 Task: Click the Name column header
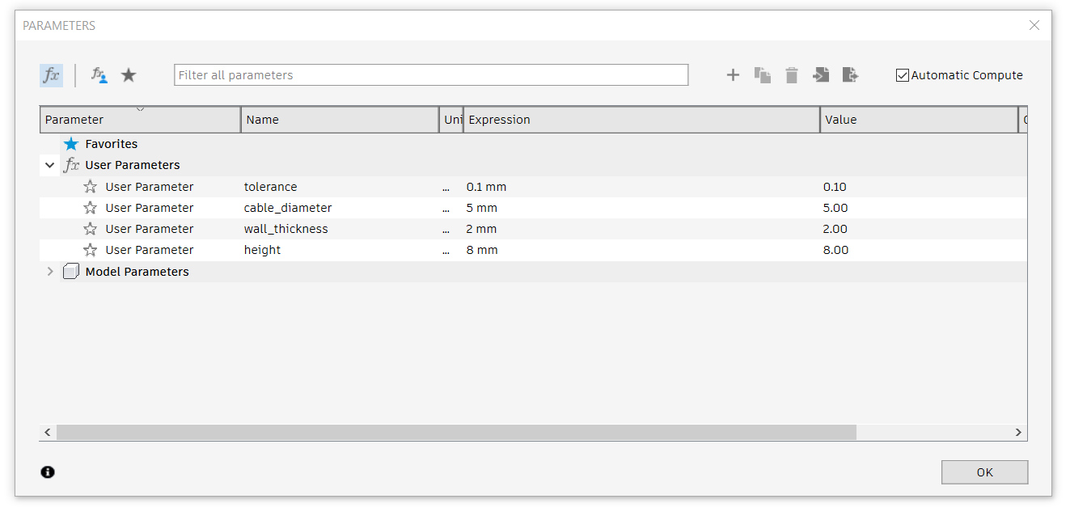tap(340, 120)
